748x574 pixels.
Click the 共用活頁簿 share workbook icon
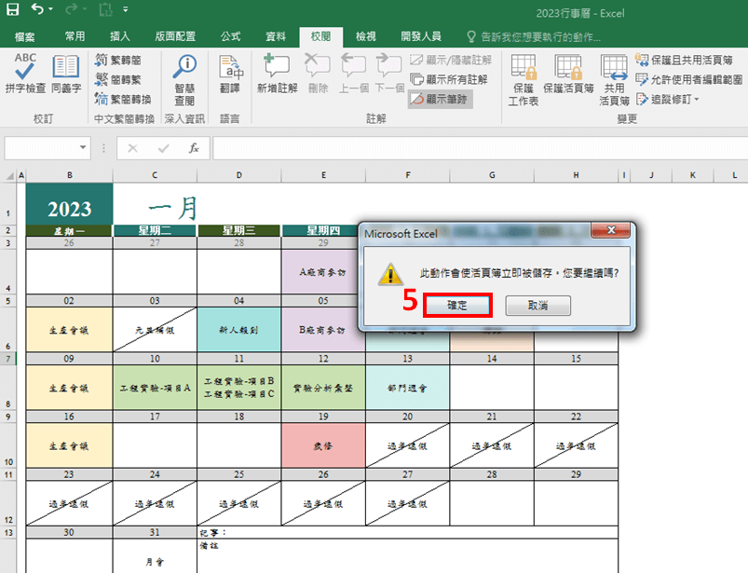[614, 78]
